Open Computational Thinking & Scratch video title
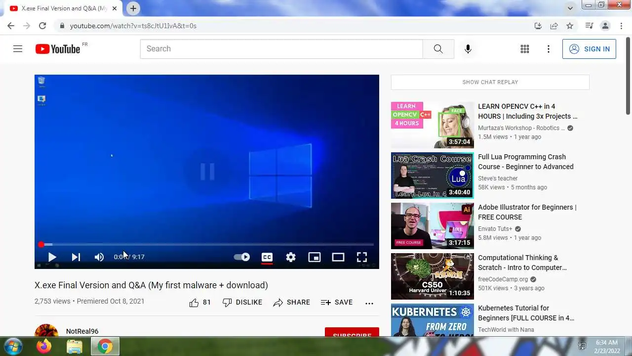This screenshot has width=632, height=356. [522, 263]
